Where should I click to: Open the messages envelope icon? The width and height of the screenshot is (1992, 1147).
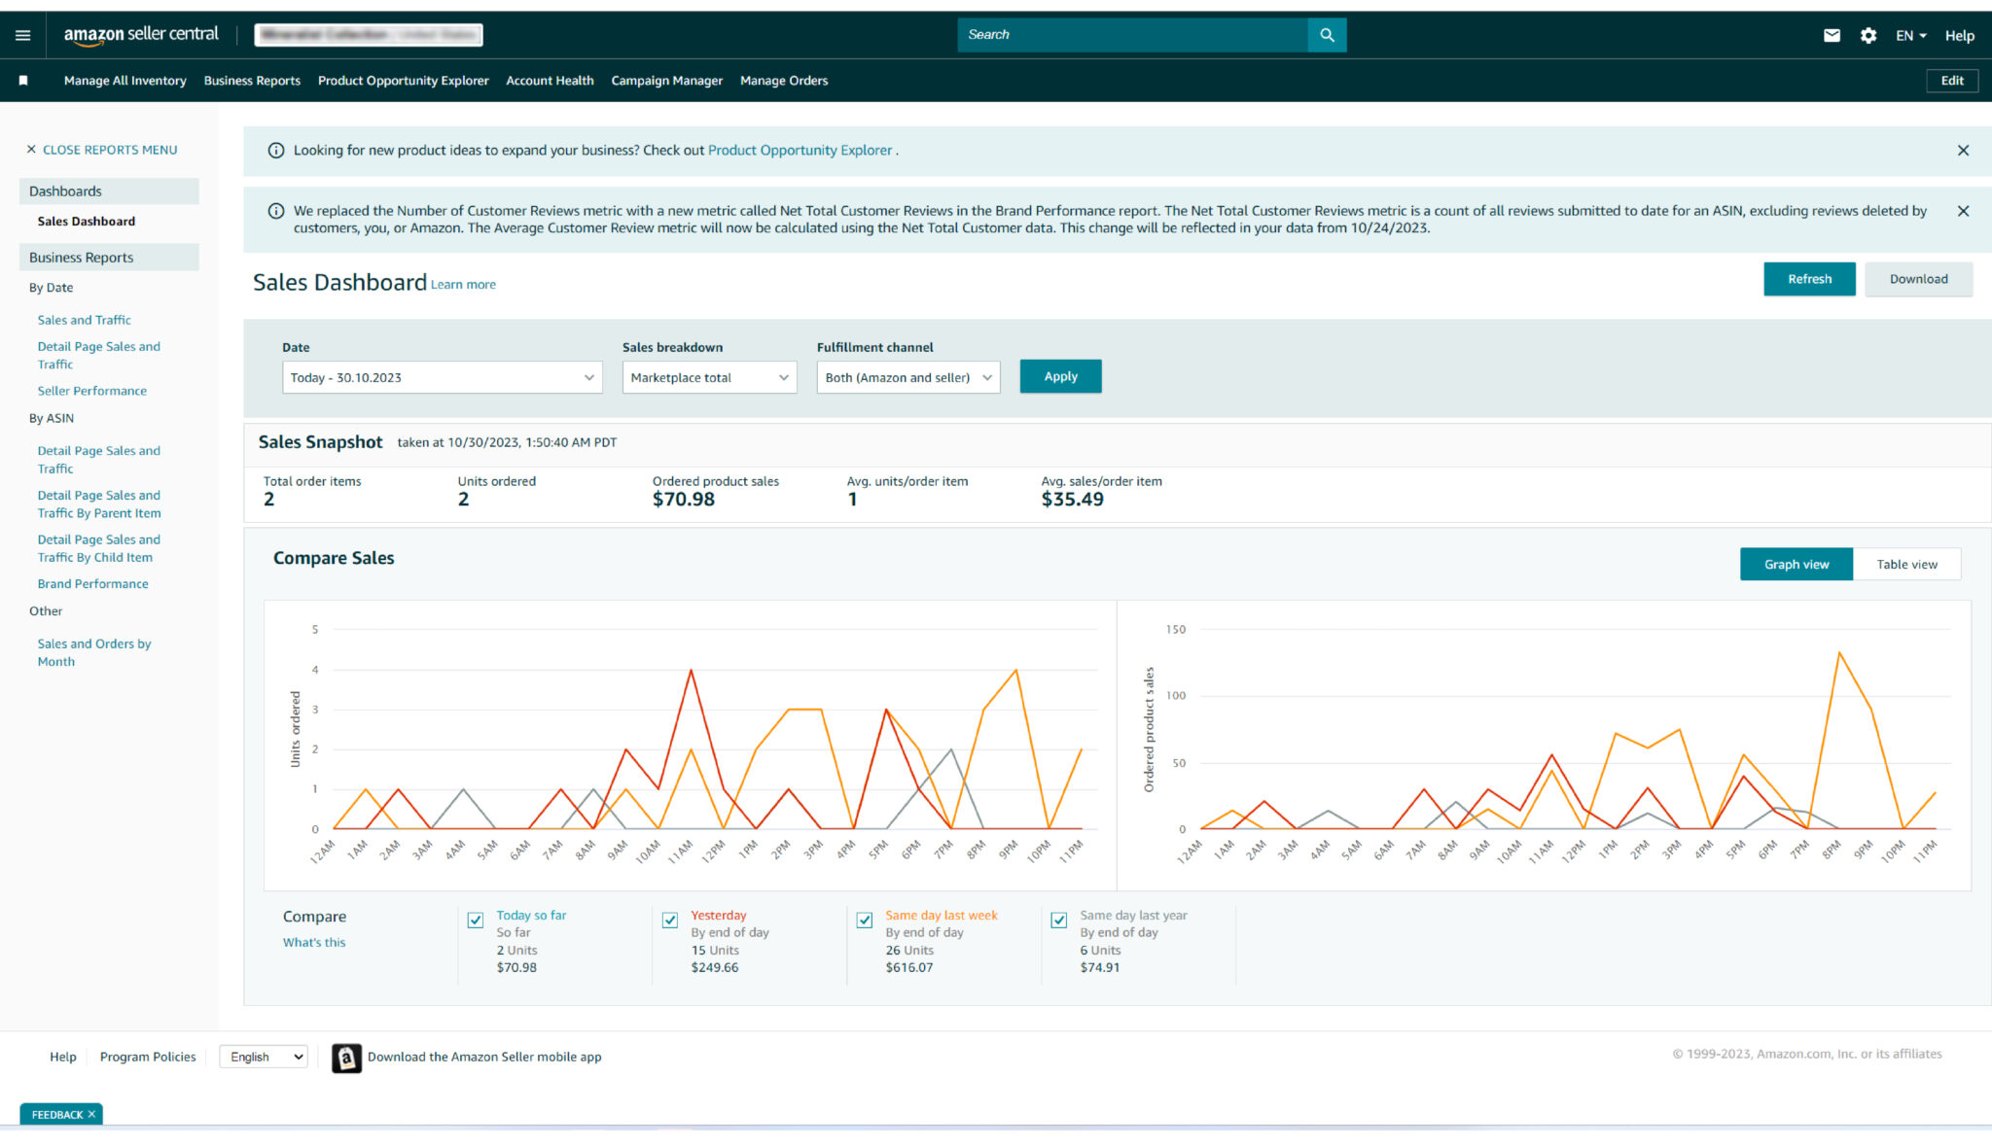pos(1832,35)
